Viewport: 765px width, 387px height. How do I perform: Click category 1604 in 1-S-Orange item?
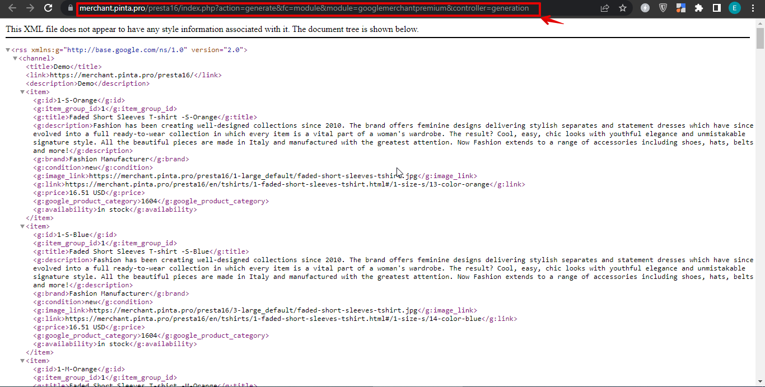151,201
